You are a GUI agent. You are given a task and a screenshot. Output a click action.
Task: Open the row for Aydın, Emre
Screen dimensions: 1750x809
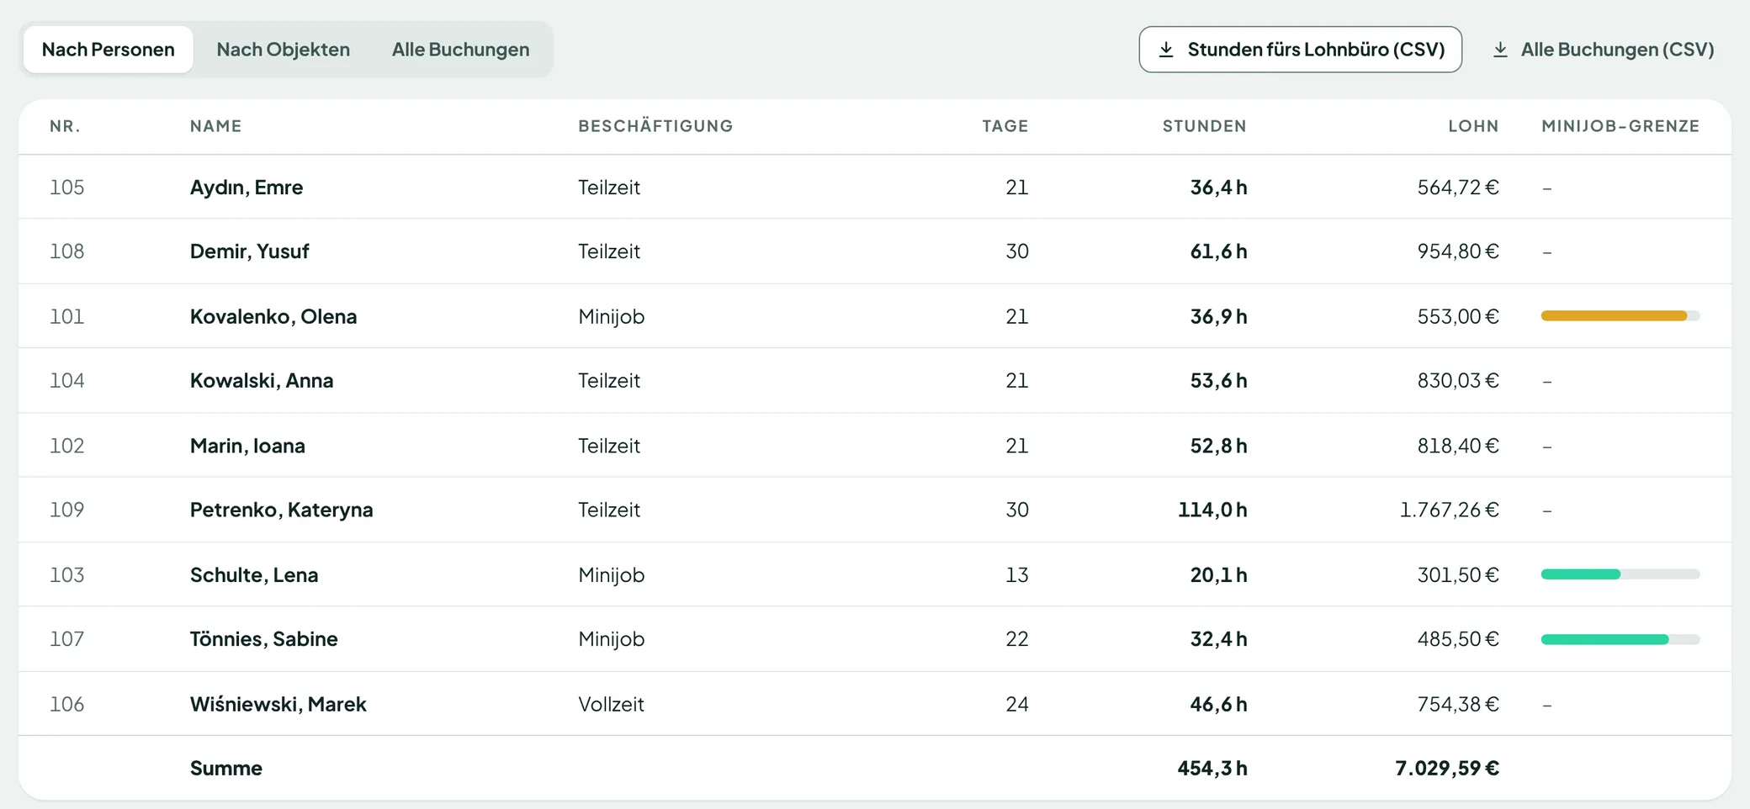pyautogui.click(x=875, y=187)
